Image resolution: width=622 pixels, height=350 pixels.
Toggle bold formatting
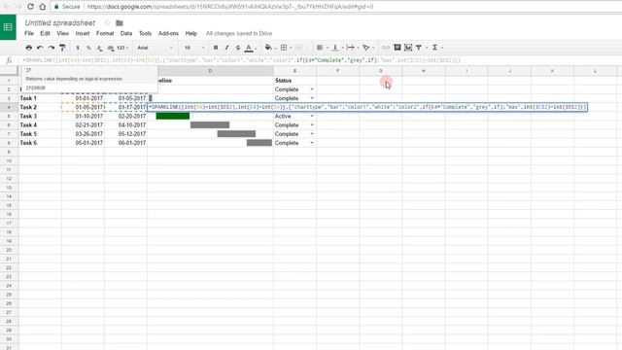[x=216, y=48]
